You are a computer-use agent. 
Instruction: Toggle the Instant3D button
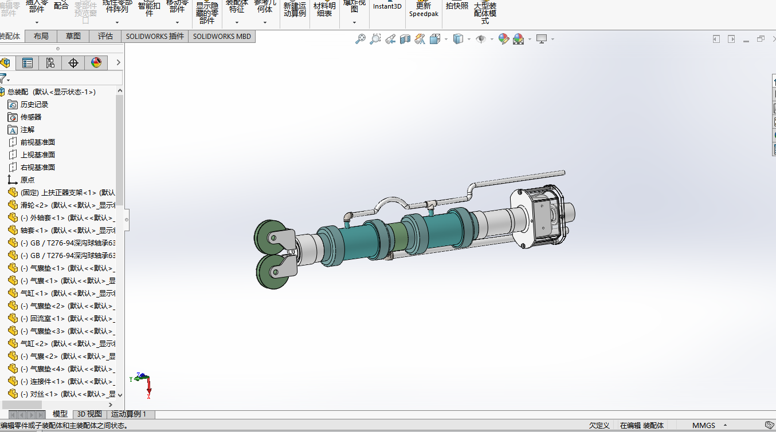click(x=387, y=7)
